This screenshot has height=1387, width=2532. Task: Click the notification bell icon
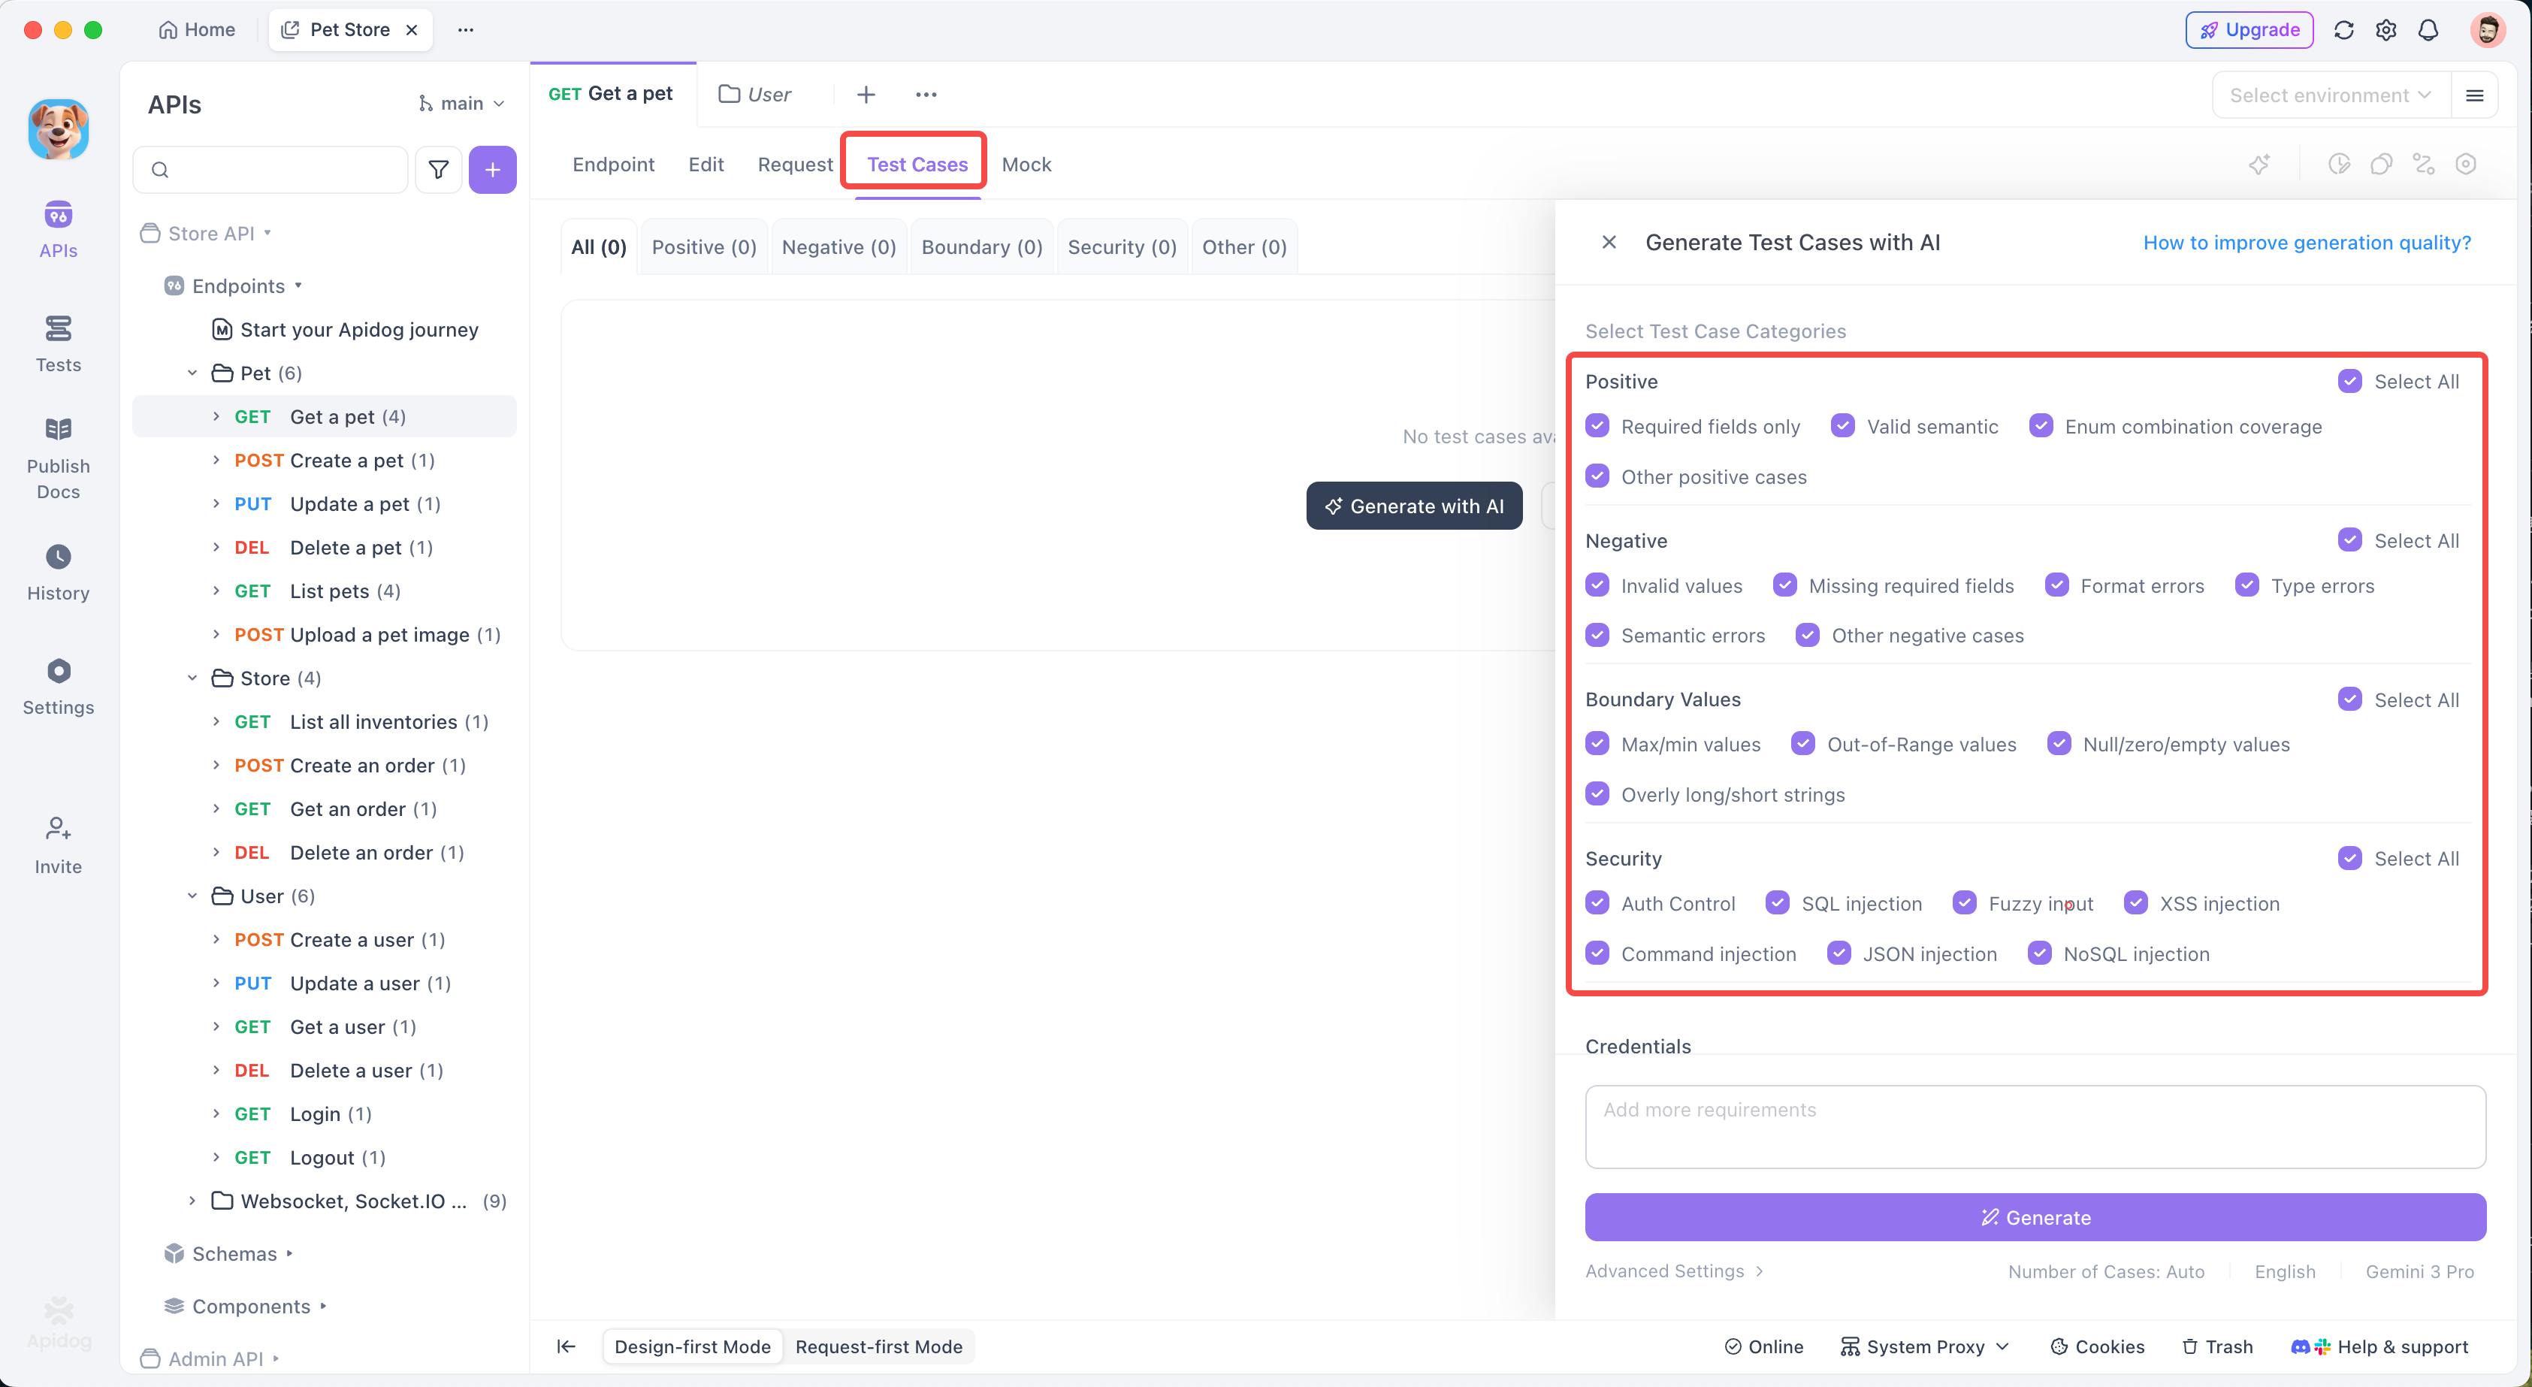point(2428,29)
